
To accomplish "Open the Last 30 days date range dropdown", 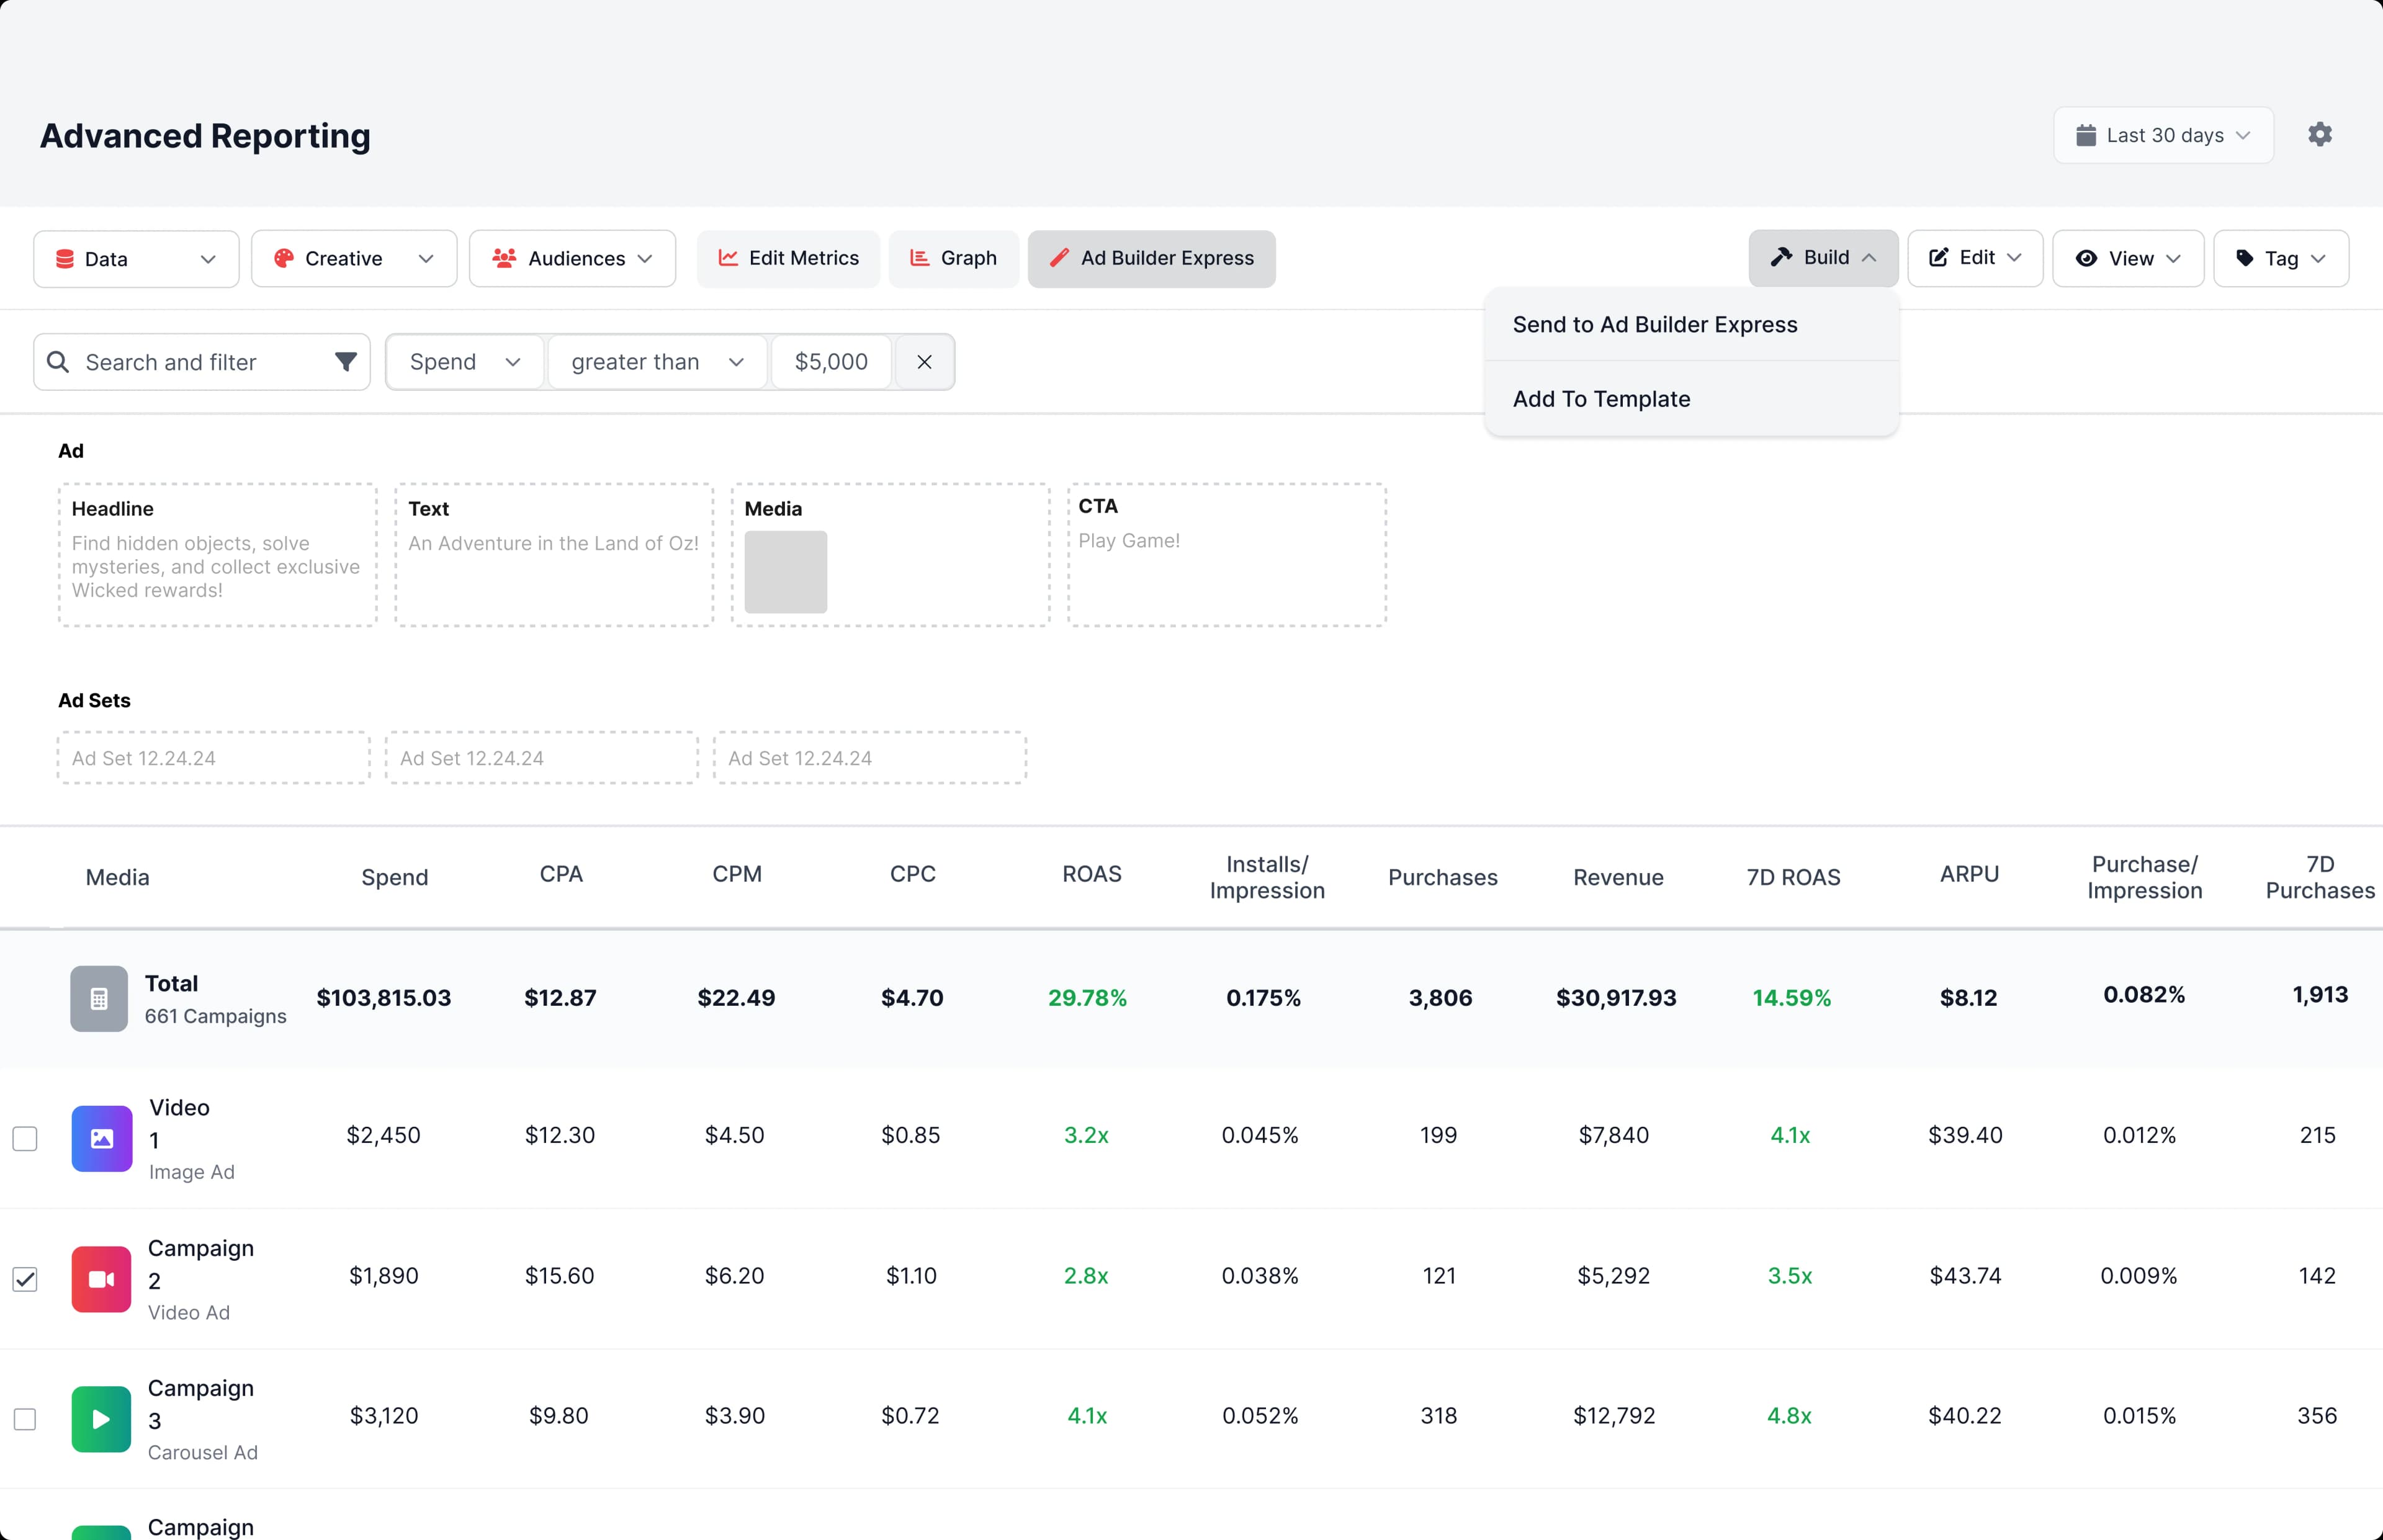I will point(2162,134).
